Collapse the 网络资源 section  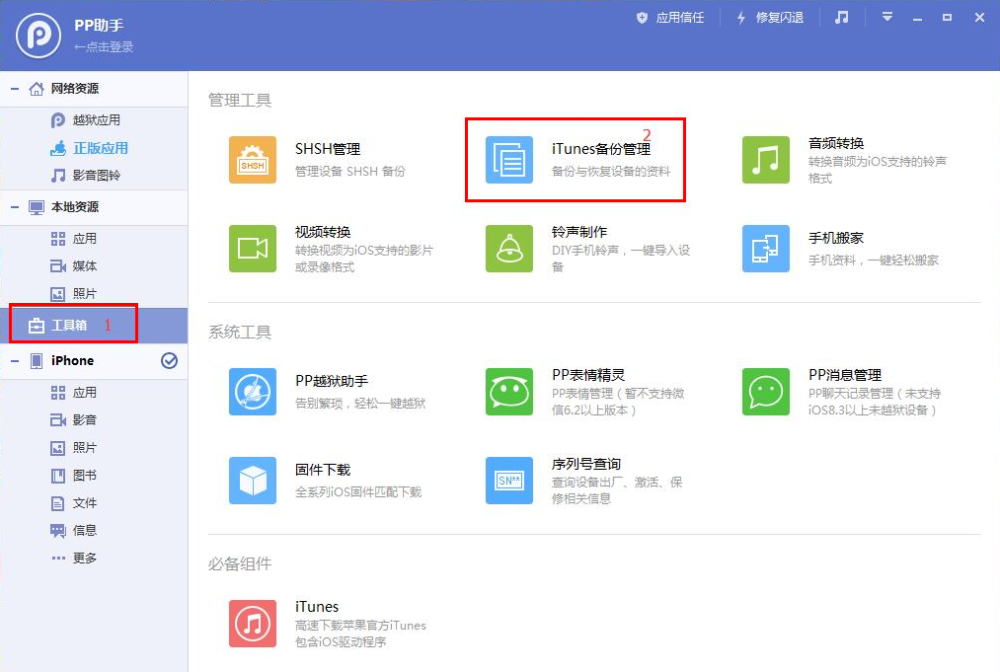pos(15,89)
